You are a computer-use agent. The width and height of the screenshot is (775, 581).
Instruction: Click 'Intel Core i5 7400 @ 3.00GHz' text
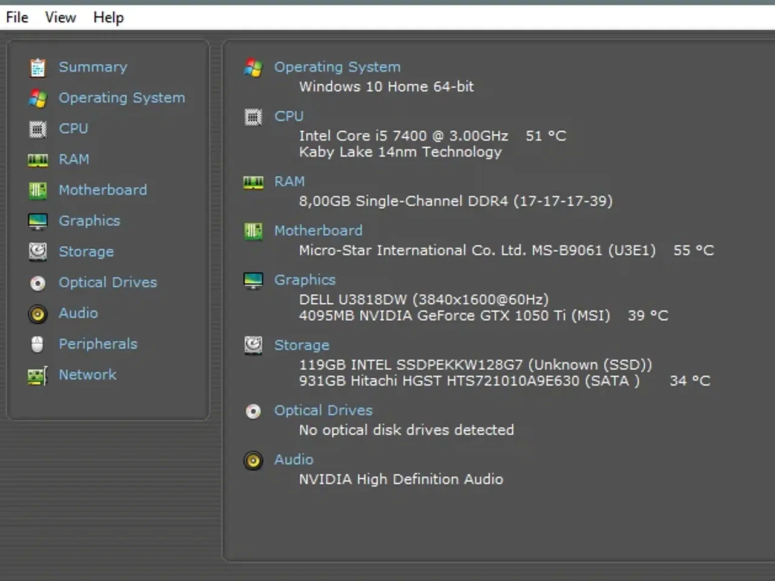click(x=404, y=136)
